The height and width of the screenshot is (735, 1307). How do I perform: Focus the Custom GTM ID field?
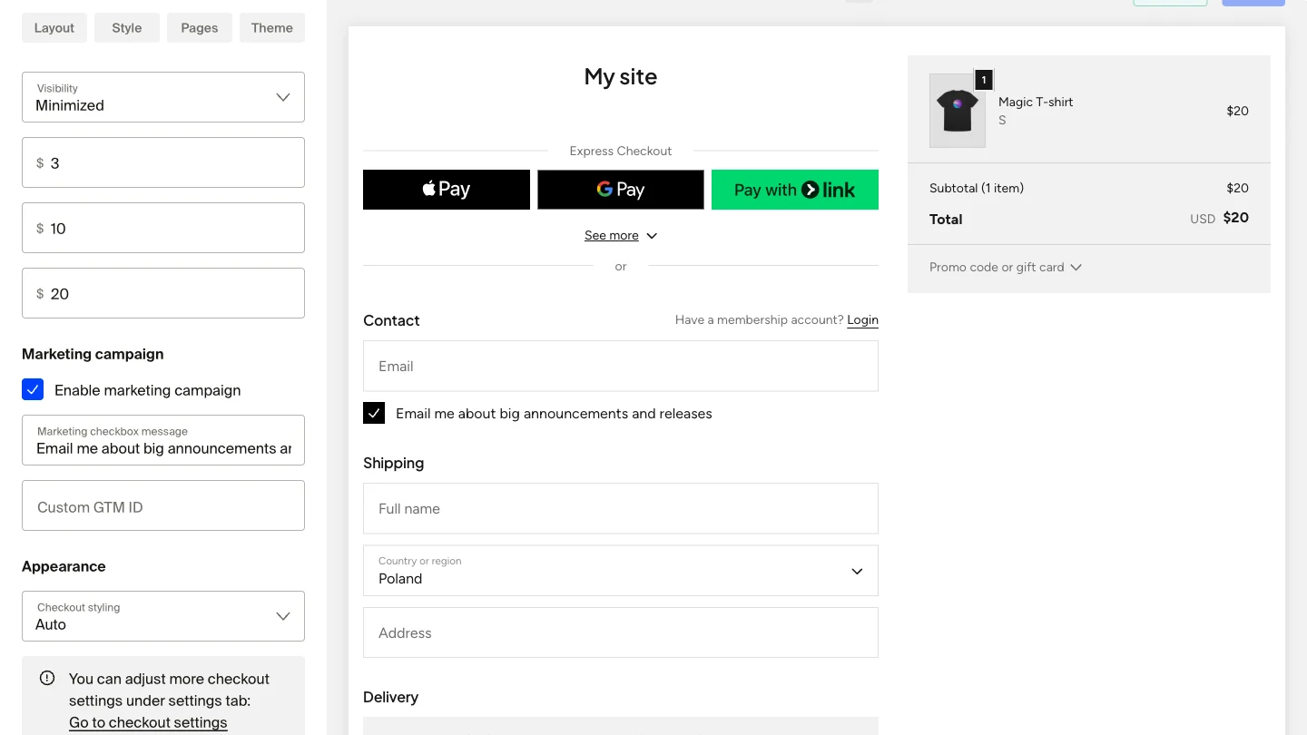coord(163,505)
